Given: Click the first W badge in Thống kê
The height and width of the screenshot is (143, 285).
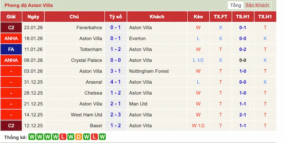Looking at the screenshot, I should [32, 137].
